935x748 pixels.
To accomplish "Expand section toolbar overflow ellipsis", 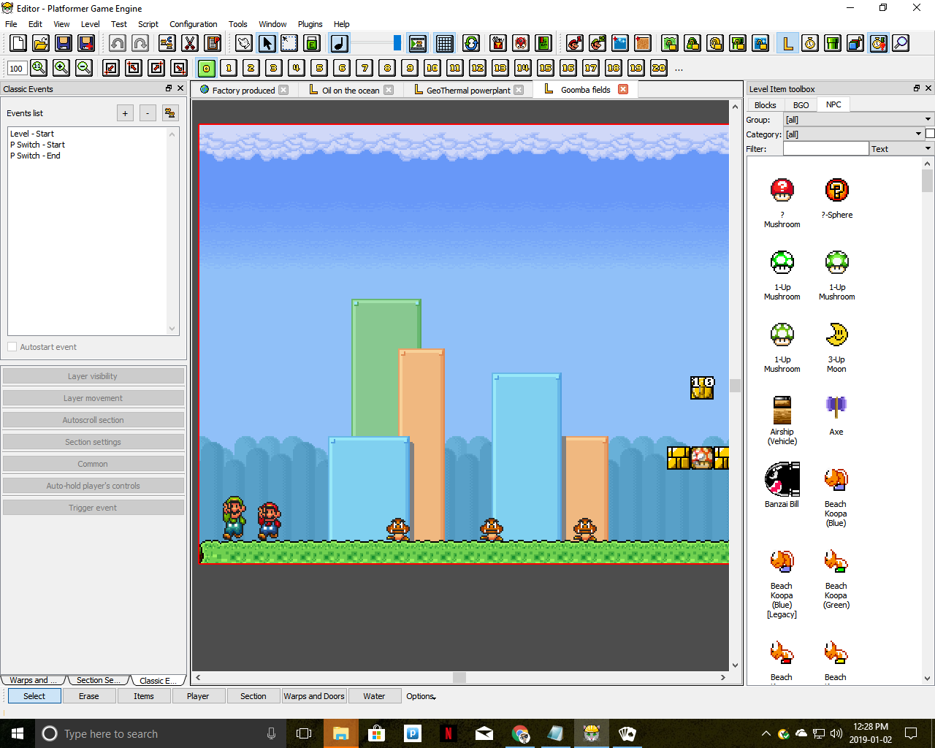I will (679, 69).
